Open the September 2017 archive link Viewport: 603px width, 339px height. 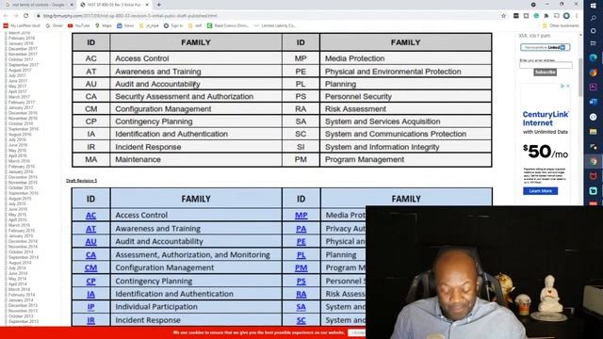coord(24,65)
